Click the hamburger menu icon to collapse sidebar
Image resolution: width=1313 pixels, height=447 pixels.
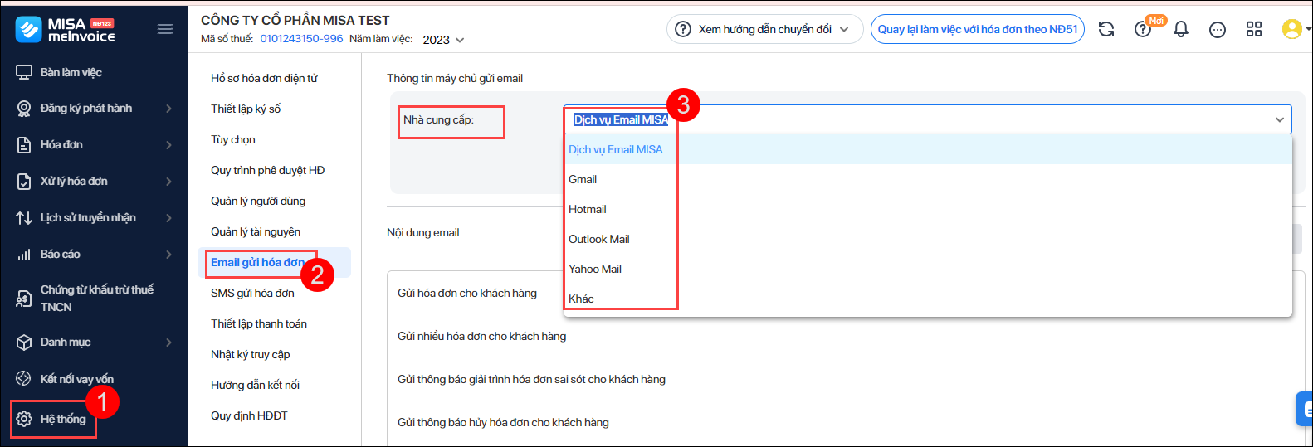[x=165, y=29]
